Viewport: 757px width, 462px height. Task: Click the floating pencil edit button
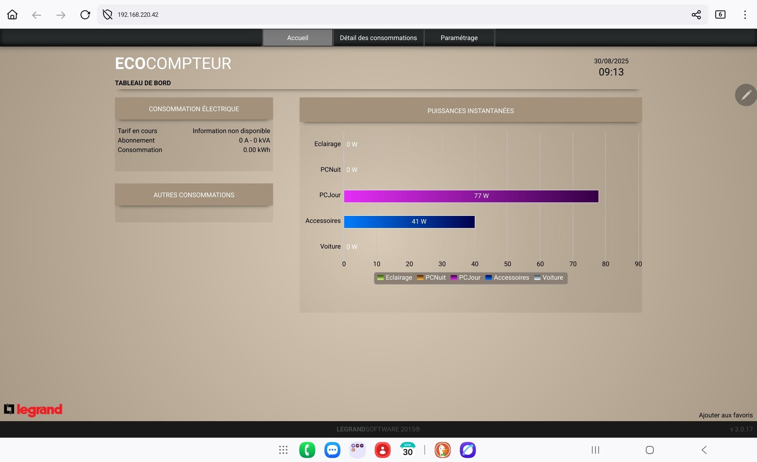746,95
